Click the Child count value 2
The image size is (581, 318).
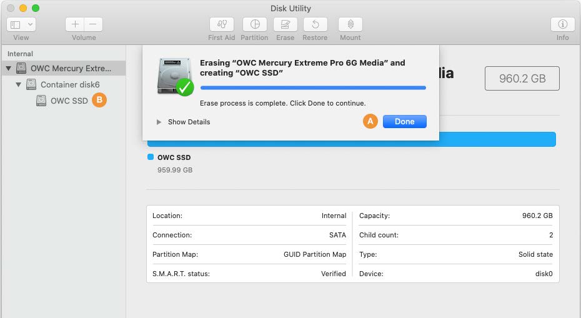click(x=551, y=235)
